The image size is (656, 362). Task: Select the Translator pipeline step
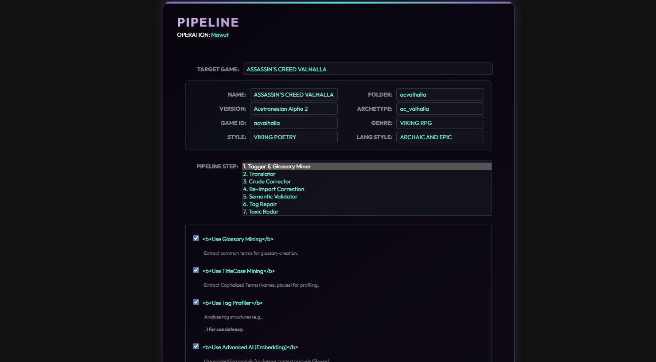(367, 174)
